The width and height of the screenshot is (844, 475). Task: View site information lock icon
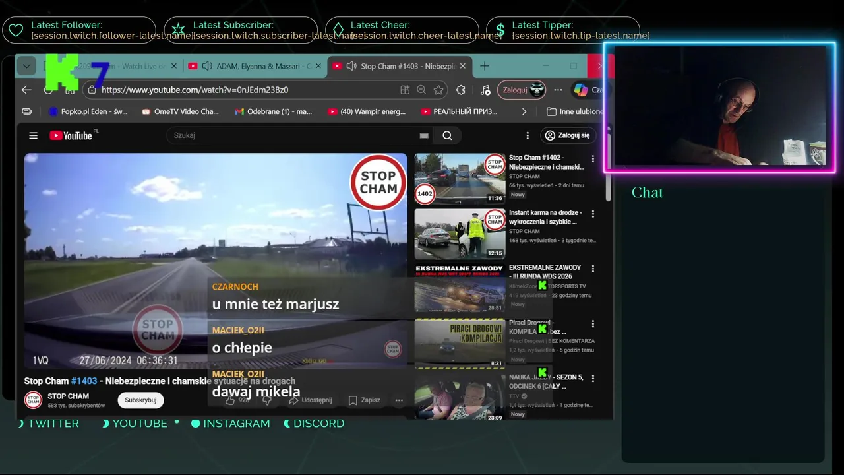coord(91,90)
